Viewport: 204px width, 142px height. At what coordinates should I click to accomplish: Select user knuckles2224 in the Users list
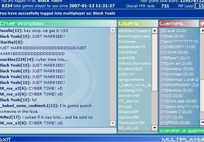click(x=130, y=69)
